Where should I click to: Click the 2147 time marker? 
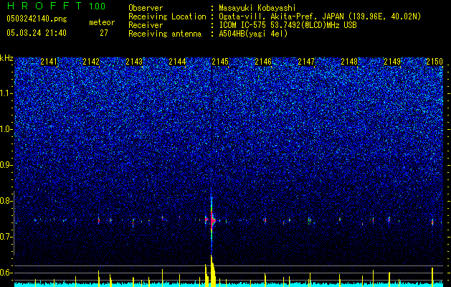coord(306,61)
